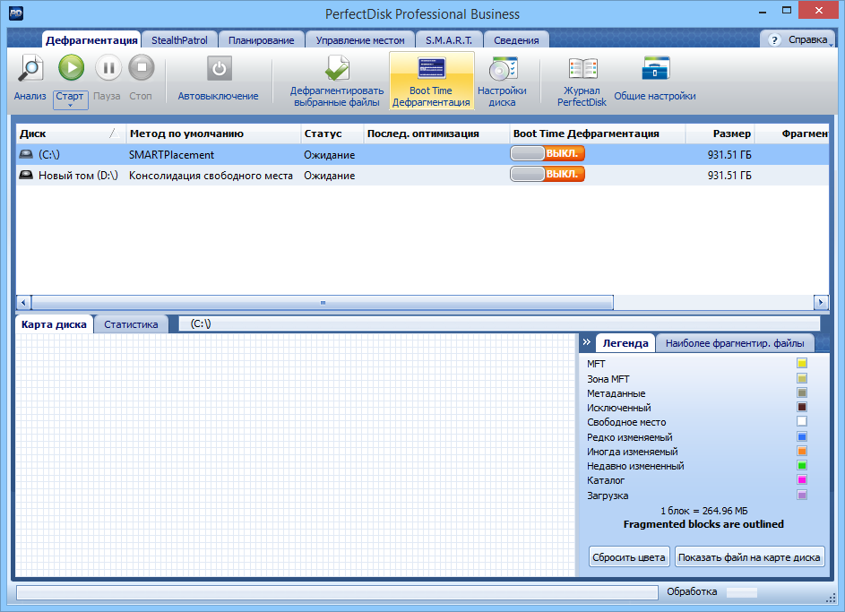Click the Редко изменяемый blue swatch
845x612 pixels.
(x=802, y=436)
